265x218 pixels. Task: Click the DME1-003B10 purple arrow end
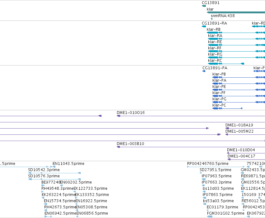(118, 147)
